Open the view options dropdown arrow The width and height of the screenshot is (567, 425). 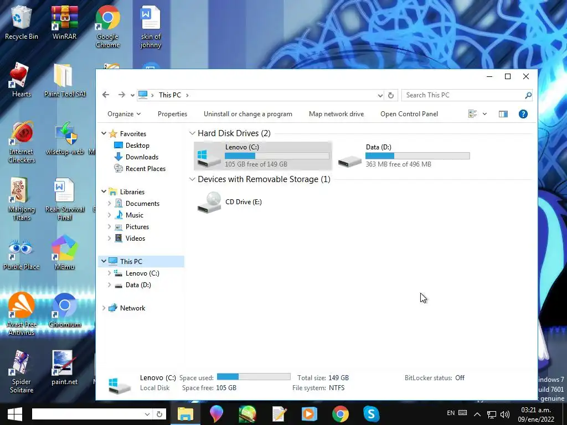tap(484, 114)
